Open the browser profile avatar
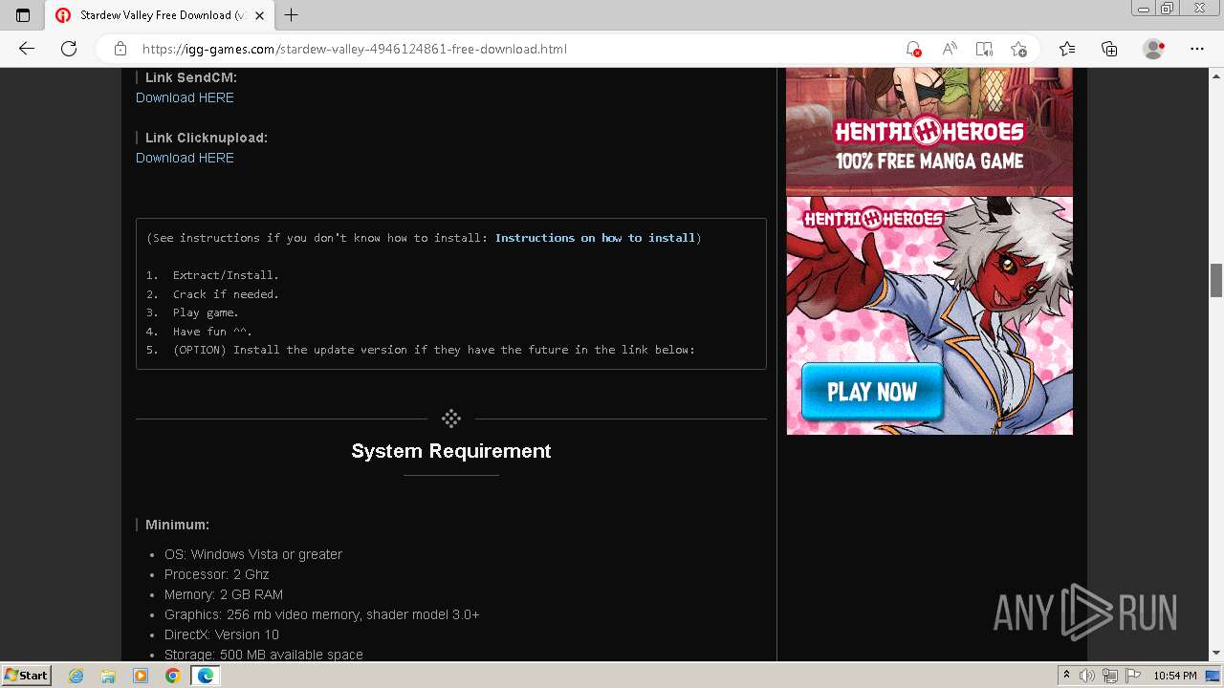 pos(1154,49)
